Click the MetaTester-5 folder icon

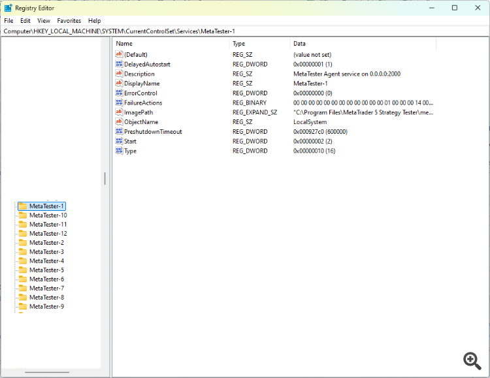[23, 270]
